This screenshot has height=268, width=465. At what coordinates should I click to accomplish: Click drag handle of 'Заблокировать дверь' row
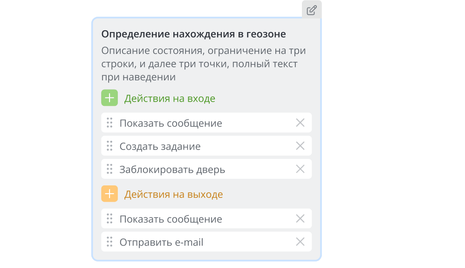tap(110, 169)
